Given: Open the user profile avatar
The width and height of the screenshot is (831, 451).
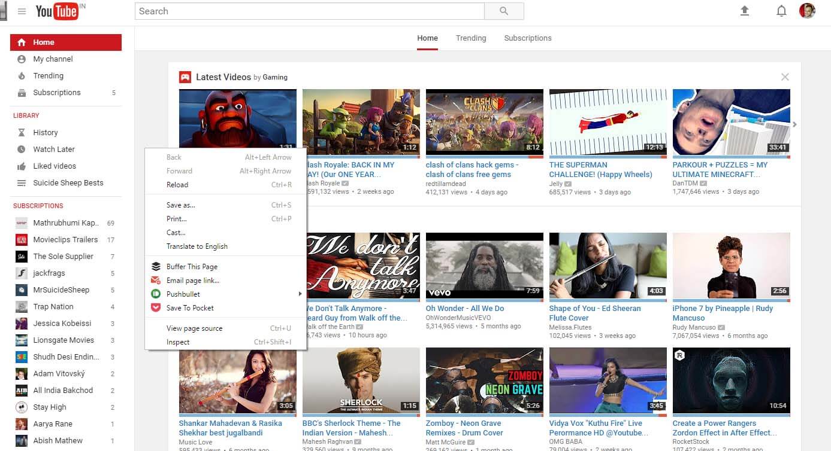Looking at the screenshot, I should (807, 11).
